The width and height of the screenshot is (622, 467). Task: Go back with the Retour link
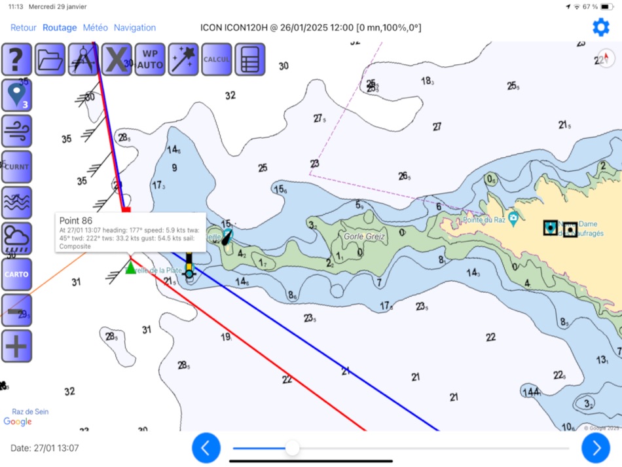(x=24, y=28)
